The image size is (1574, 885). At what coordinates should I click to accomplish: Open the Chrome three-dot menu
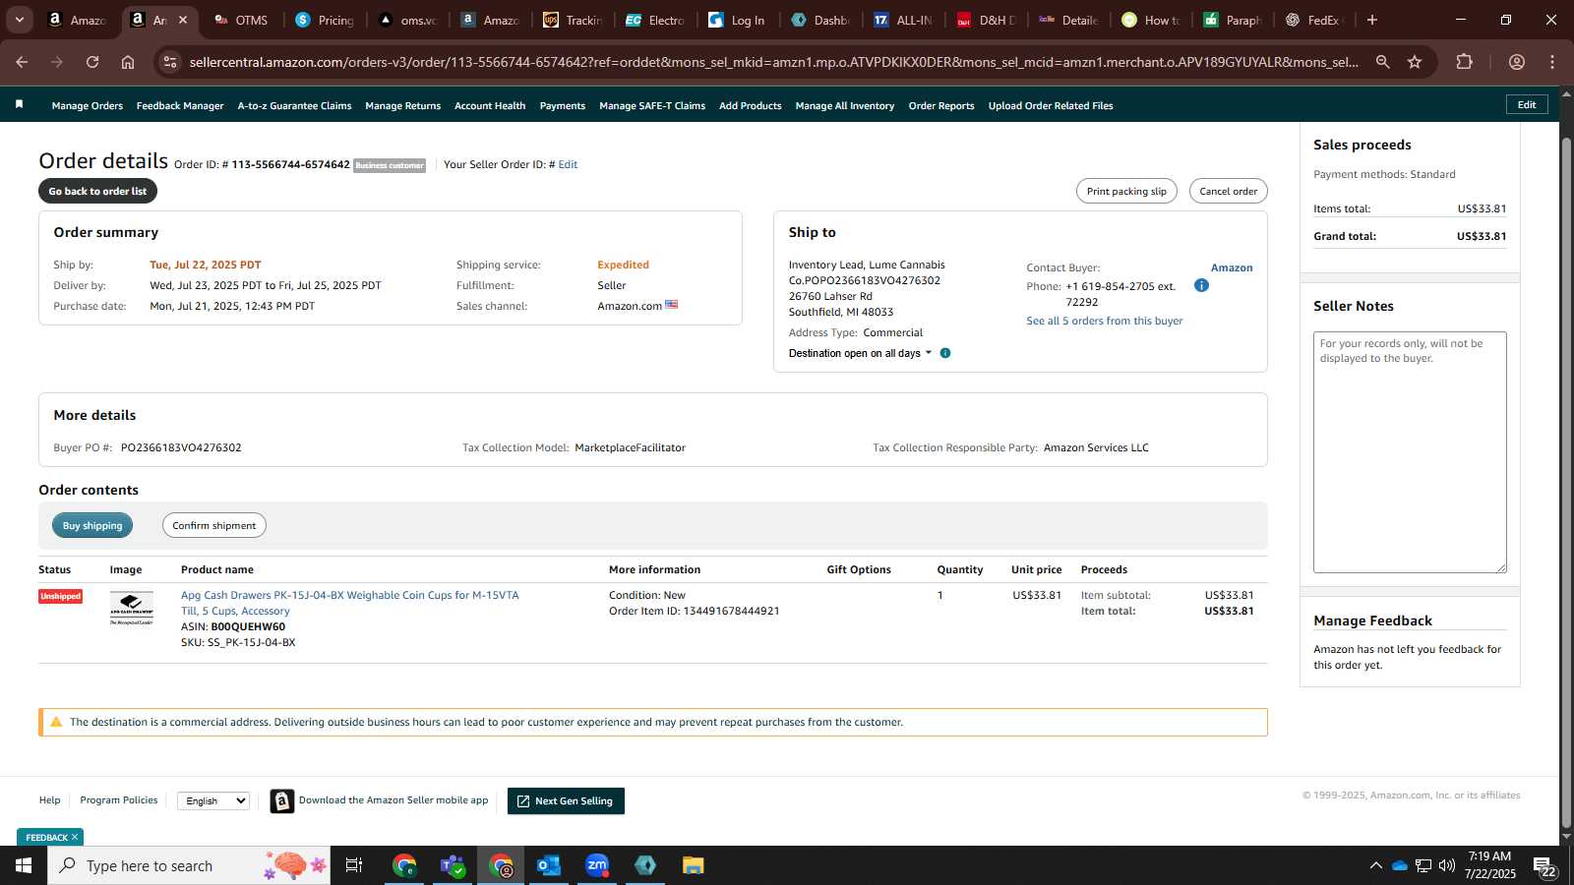point(1552,62)
